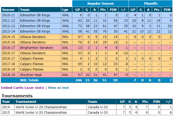Click the Team column header in stats table
174x117 pixels.
(x=40, y=10)
